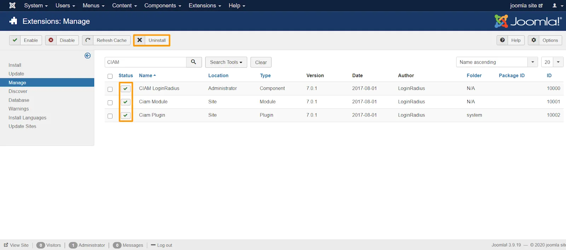Viewport: 566px width, 250px height.
Task: Go to Install in the sidebar
Action: 15,65
